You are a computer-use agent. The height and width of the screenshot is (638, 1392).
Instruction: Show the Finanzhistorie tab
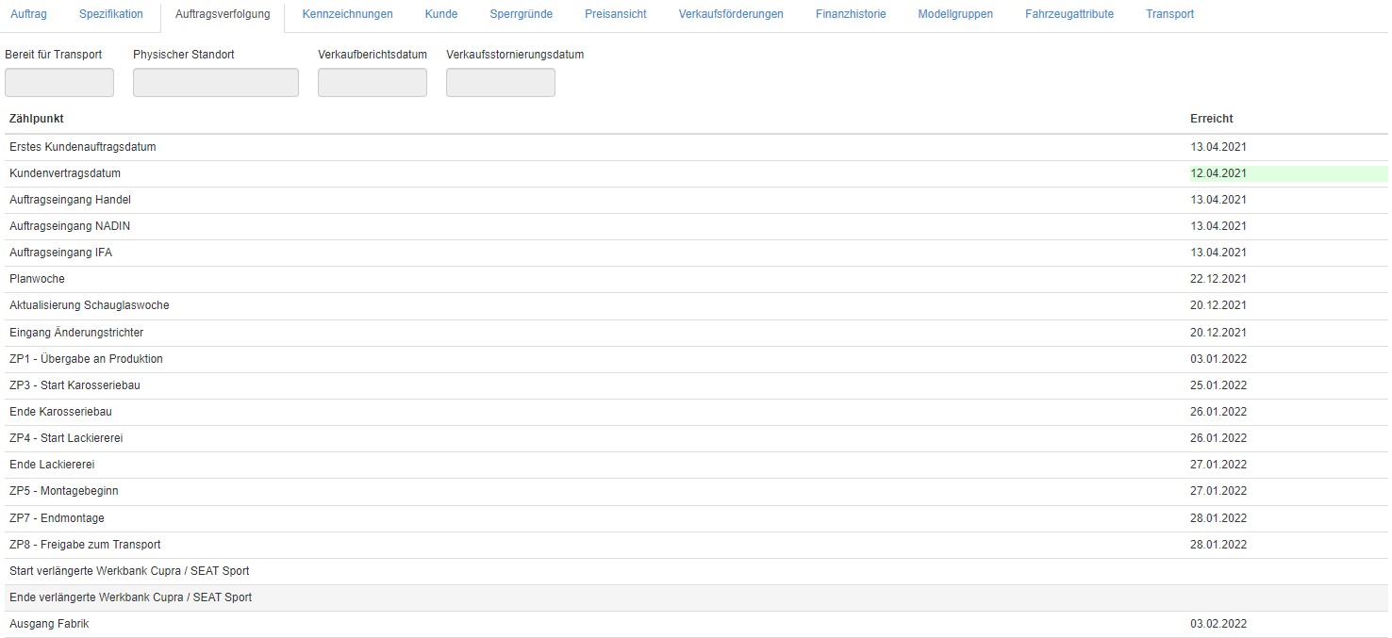(851, 14)
